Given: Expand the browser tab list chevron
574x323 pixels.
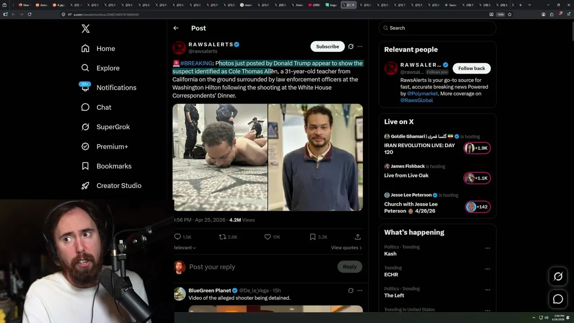Looking at the screenshot, I should [x=530, y=5].
